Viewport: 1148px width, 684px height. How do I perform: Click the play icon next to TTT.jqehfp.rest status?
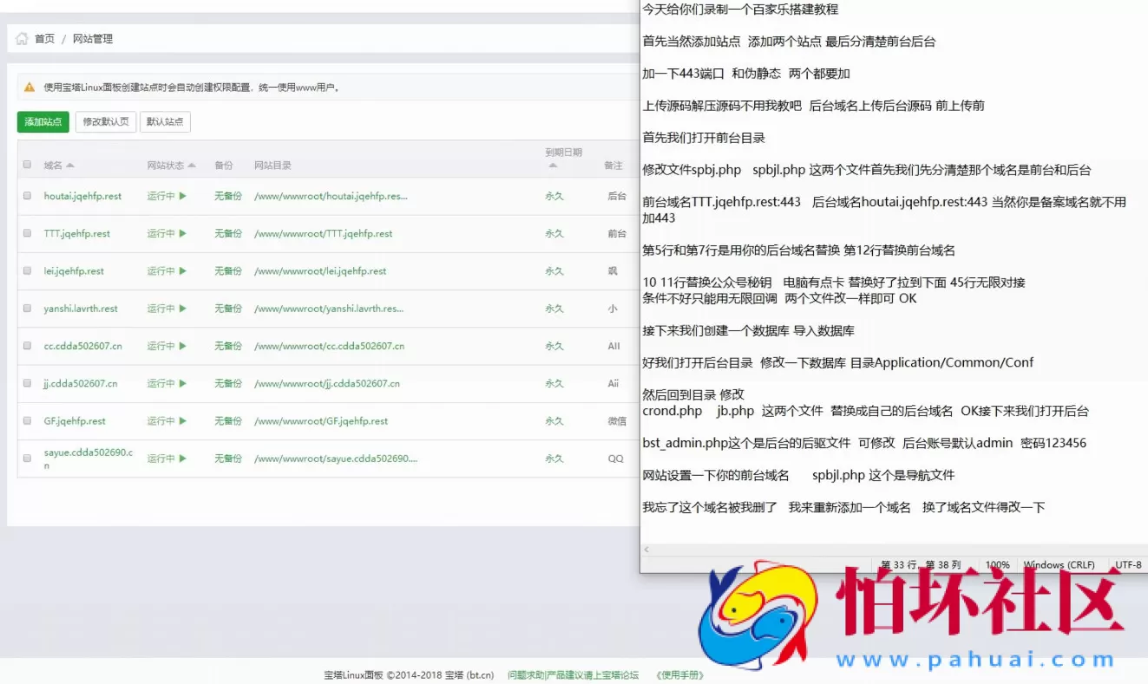click(181, 233)
